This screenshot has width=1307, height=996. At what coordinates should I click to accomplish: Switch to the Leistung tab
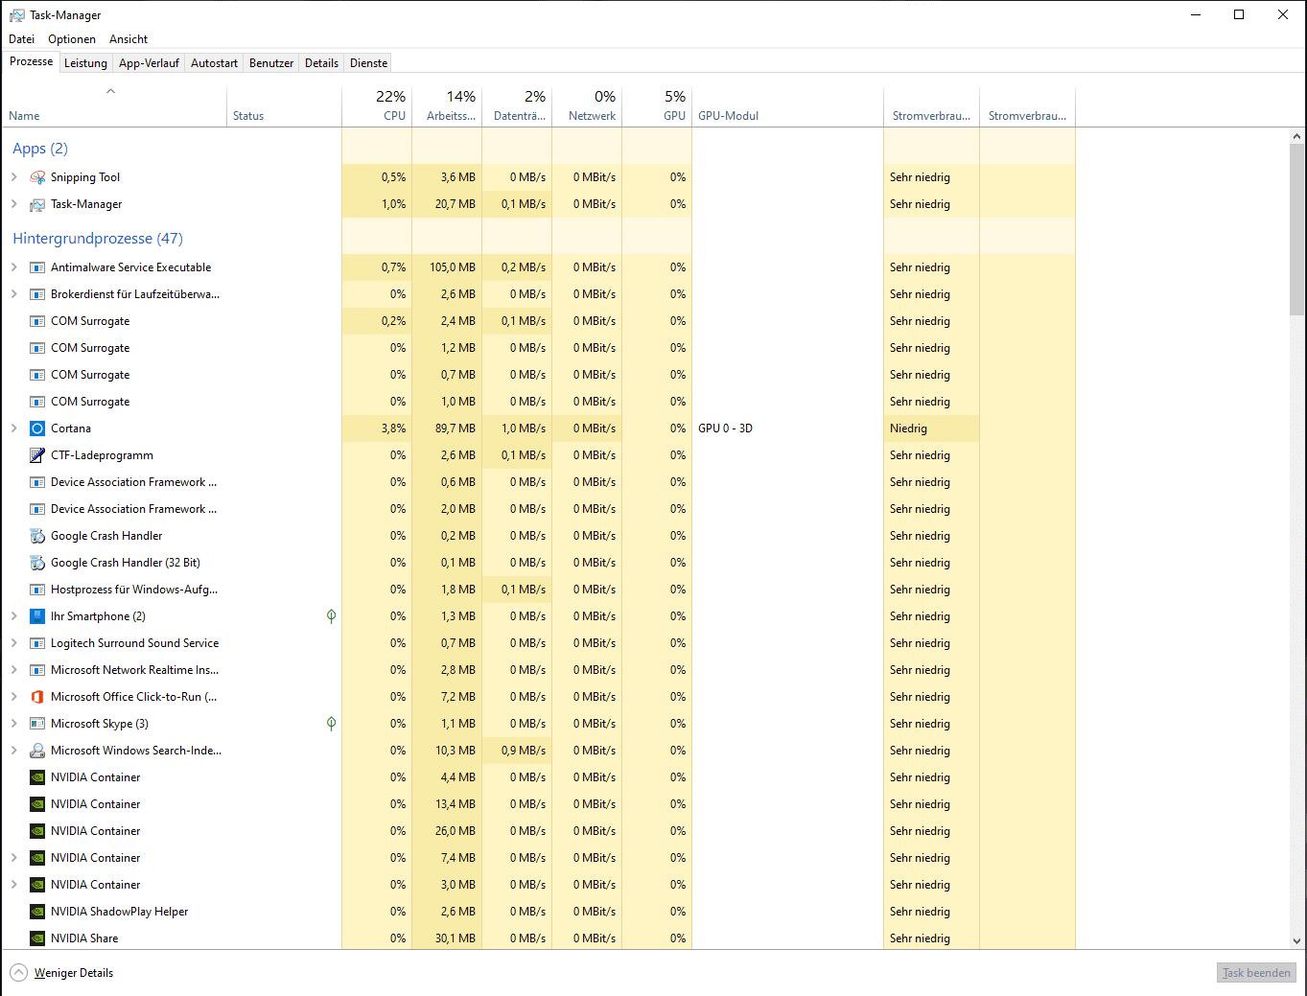[x=85, y=63]
